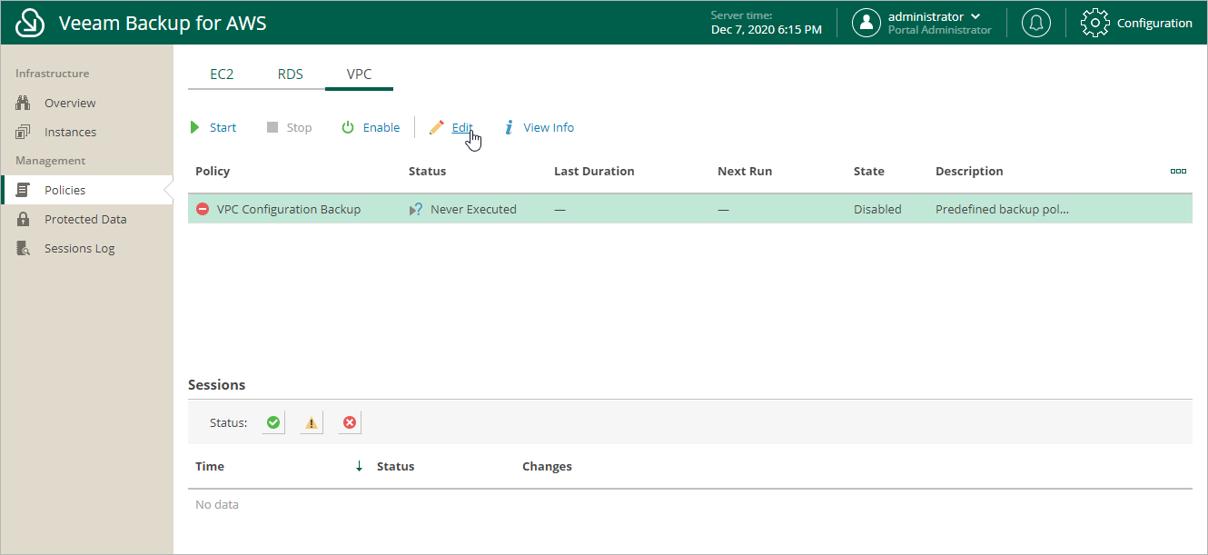Viewport: 1208px width, 555px height.
Task: Toggle the warning status session filter
Action: (x=312, y=422)
